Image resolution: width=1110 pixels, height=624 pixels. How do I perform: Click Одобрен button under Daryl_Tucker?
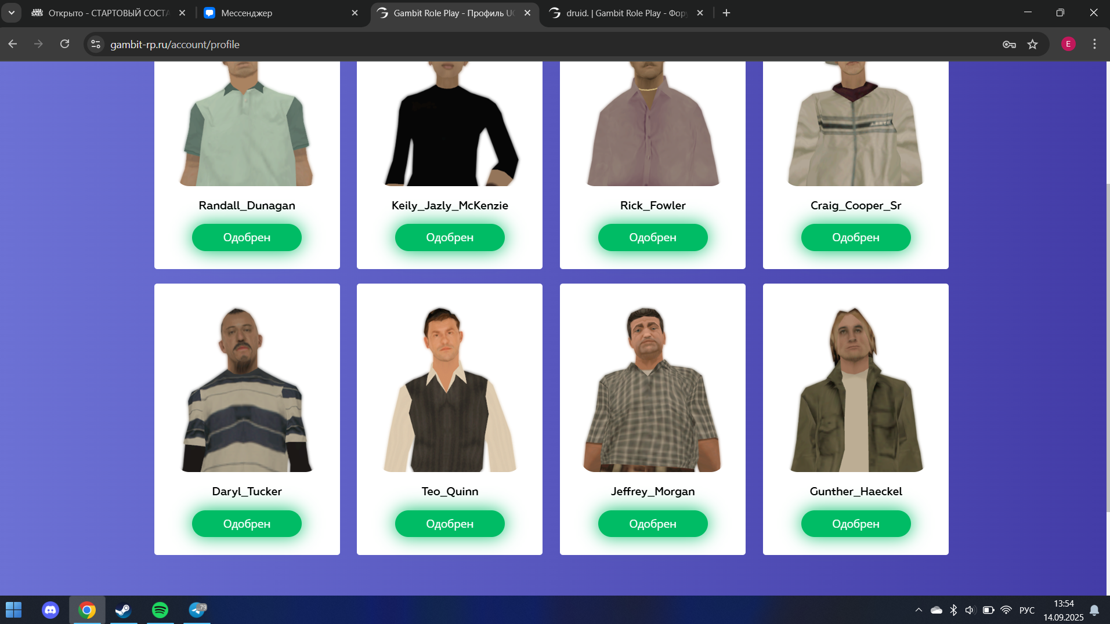(247, 524)
